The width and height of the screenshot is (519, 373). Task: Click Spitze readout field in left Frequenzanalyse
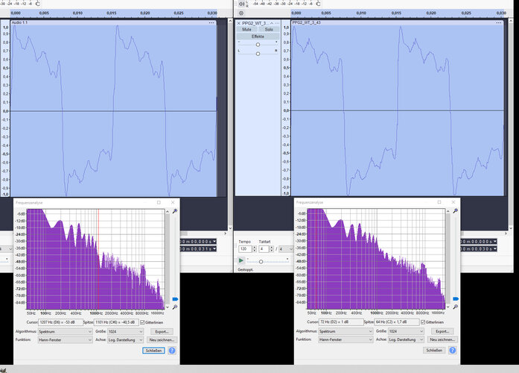[116, 322]
